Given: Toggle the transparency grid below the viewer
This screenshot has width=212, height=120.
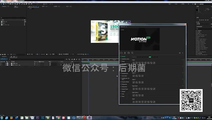Looking at the screenshot, I should point(61,54).
